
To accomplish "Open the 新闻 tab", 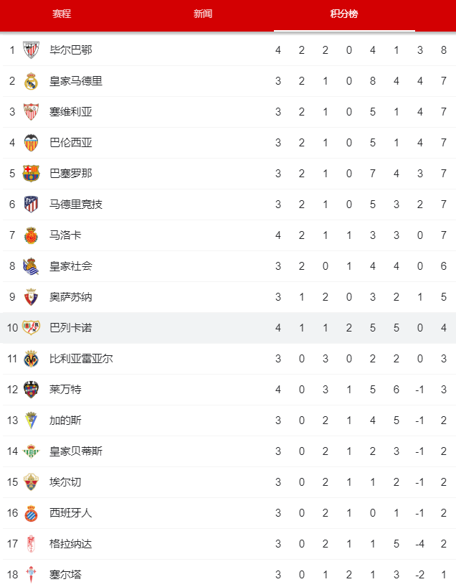I will [203, 14].
